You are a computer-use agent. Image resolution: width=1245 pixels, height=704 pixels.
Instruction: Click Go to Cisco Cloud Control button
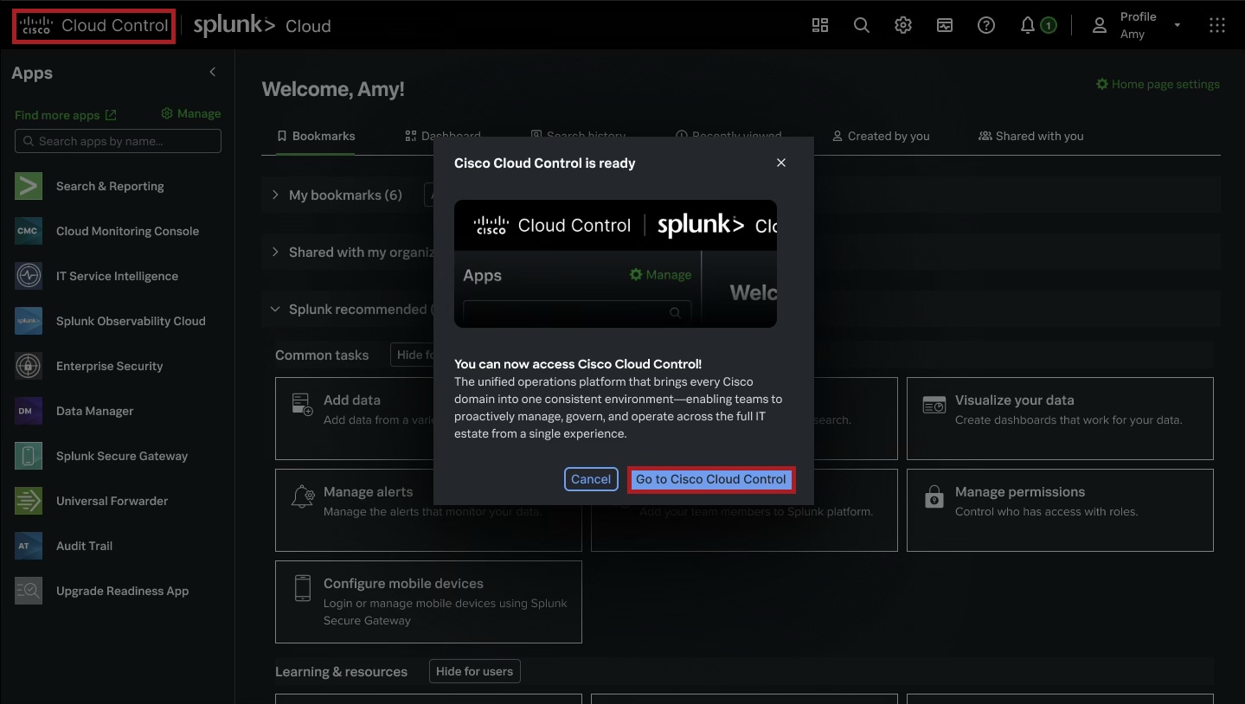(x=711, y=479)
